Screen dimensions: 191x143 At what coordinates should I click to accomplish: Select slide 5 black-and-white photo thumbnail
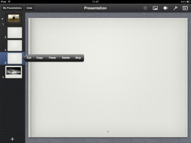14,72
